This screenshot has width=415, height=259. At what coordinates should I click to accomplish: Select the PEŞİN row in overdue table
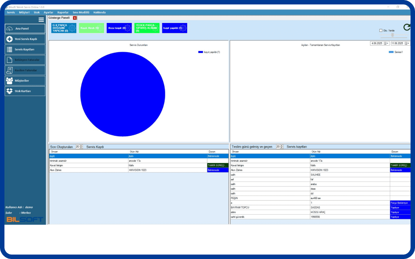pyautogui.click(x=320, y=198)
